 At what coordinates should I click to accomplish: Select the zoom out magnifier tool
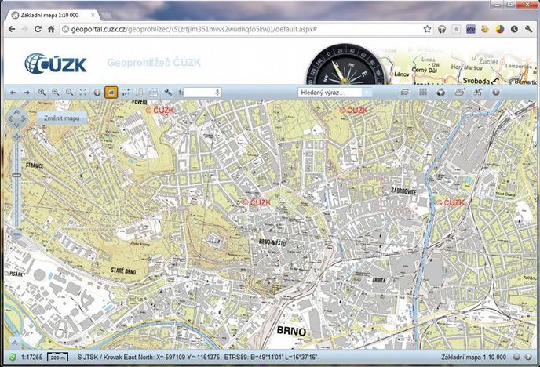click(x=56, y=93)
